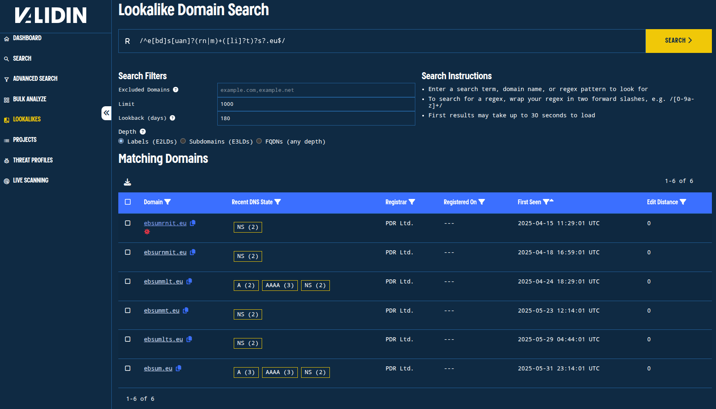716x409 pixels.
Task: Click A (3) tag for ebsum.eu
Action: [x=246, y=372]
